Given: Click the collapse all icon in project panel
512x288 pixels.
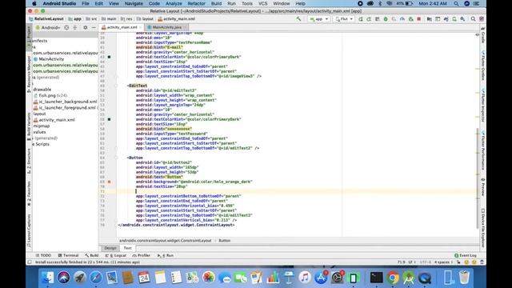Looking at the screenshot, I should [74, 28].
